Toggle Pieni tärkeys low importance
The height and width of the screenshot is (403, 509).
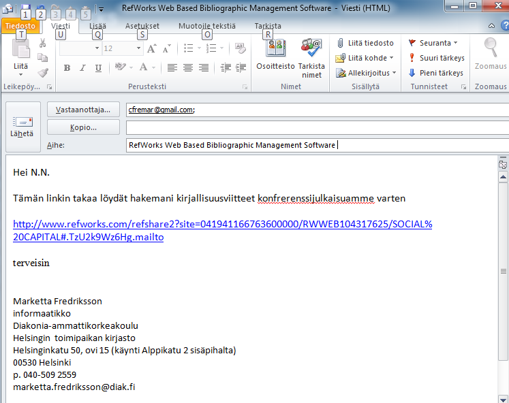[436, 73]
